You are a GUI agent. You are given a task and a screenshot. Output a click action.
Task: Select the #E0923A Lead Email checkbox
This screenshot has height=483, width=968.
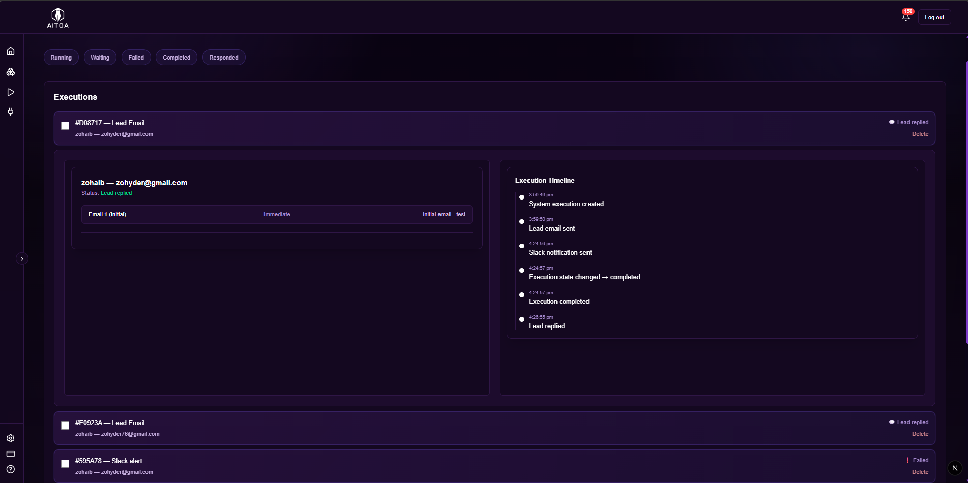(x=65, y=425)
